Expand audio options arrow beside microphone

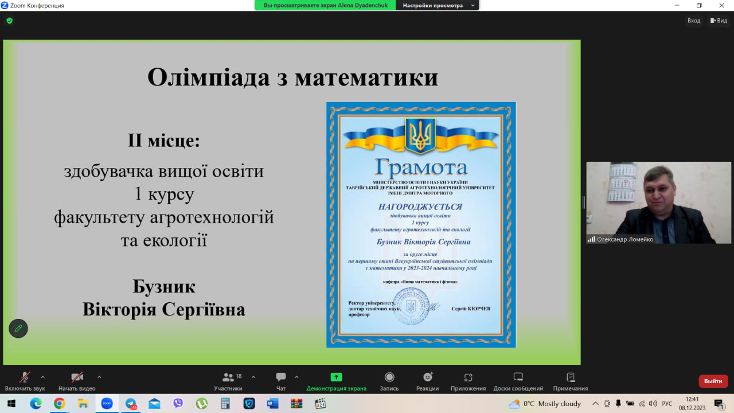42,377
